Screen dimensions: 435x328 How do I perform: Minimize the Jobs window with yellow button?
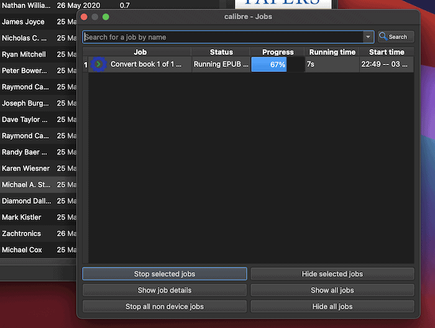[95, 17]
